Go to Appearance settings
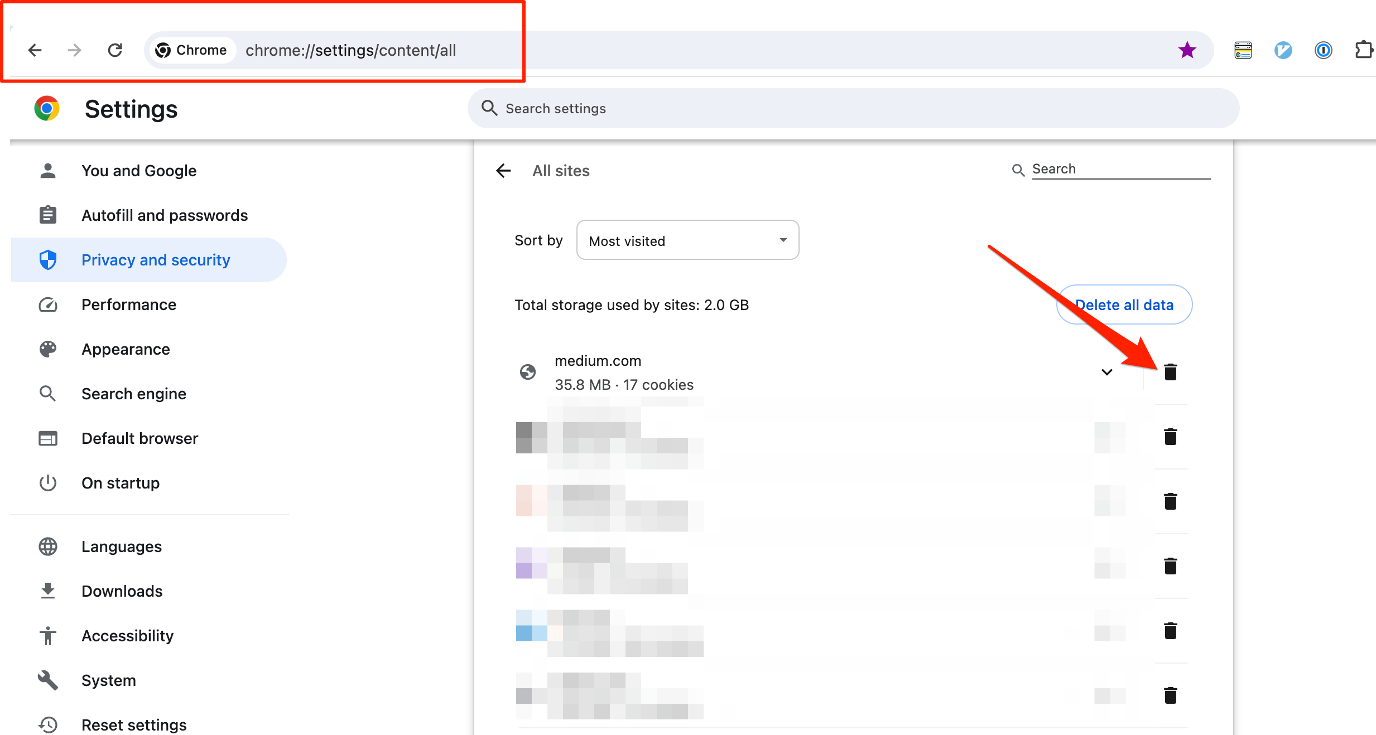 [x=126, y=349]
